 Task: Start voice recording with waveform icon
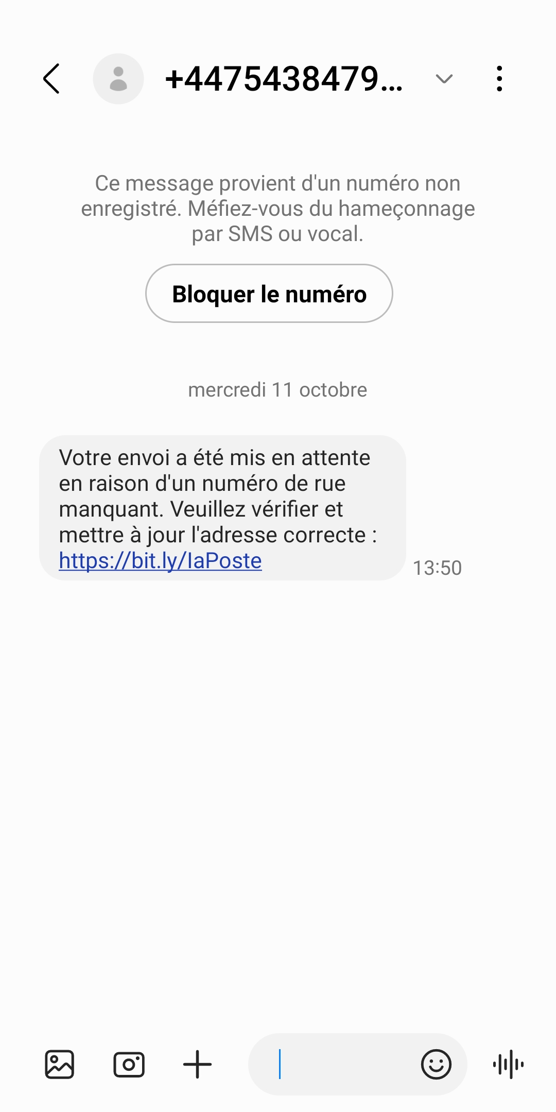point(508,1064)
